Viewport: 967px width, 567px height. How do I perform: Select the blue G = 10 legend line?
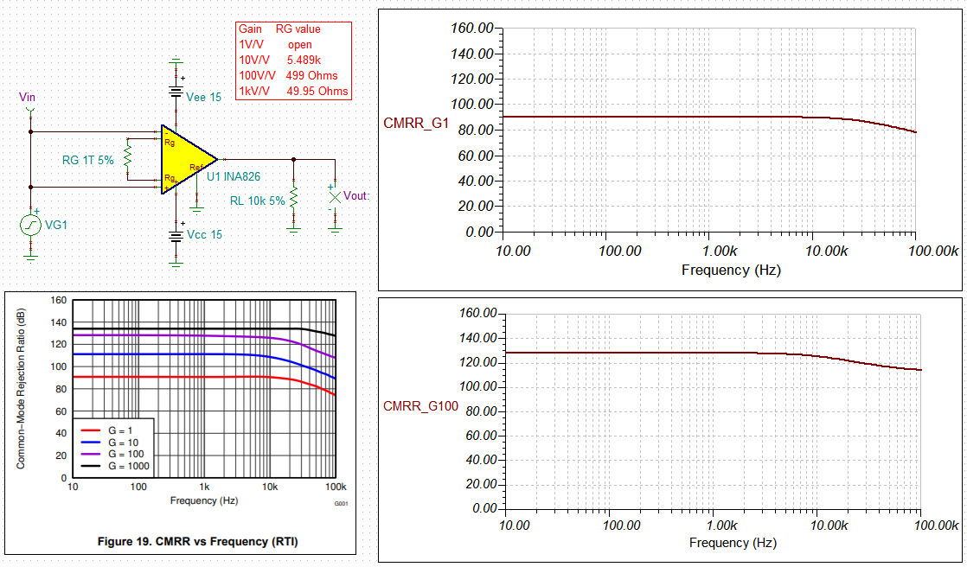click(89, 443)
